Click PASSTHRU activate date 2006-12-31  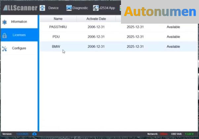pyautogui.click(x=96, y=27)
